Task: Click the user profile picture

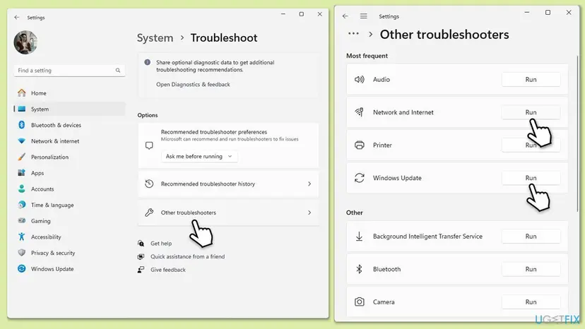Action: 25,42
